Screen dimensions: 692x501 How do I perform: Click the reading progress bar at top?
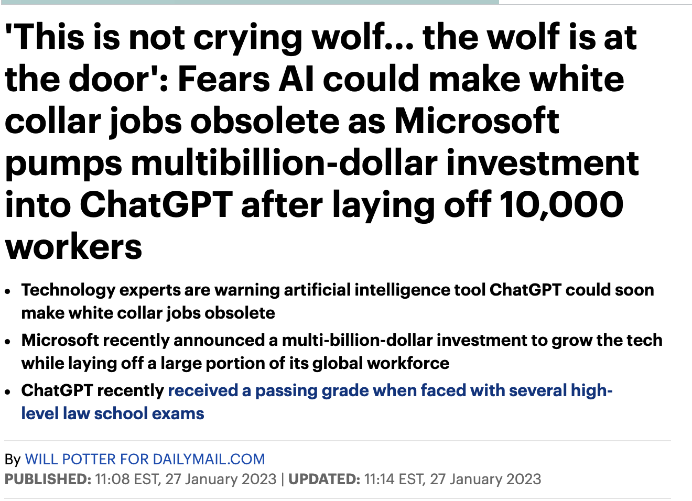[x=249, y=3]
